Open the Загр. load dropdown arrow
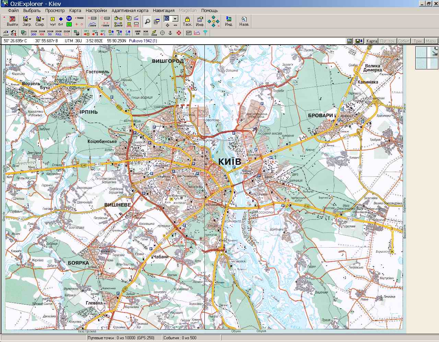Image resolution: width=439 pixels, height=342 pixels. tap(30, 19)
